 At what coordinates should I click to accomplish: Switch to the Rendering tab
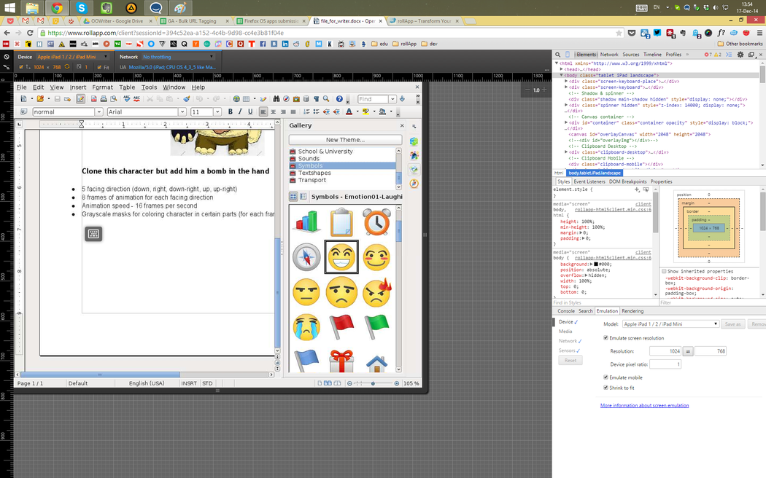tap(632, 311)
